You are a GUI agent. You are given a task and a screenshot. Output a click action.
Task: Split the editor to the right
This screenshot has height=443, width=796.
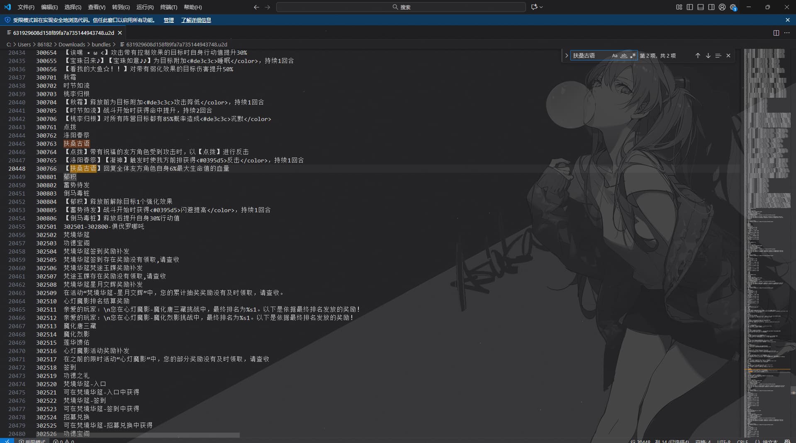(776, 33)
